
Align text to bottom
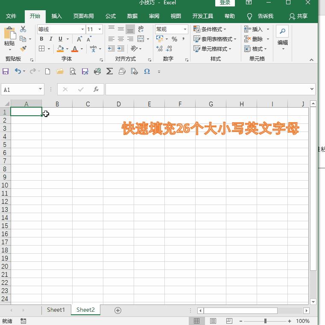(x=130, y=29)
